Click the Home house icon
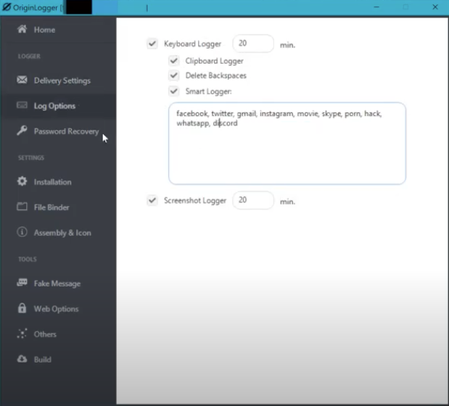Viewport: 449px width, 406px height. coord(22,29)
